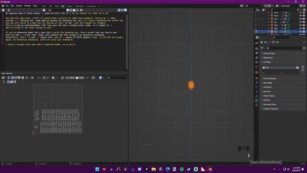Select the Tail row in outliner
The height and width of the screenshot is (173, 307).
click(280, 32)
